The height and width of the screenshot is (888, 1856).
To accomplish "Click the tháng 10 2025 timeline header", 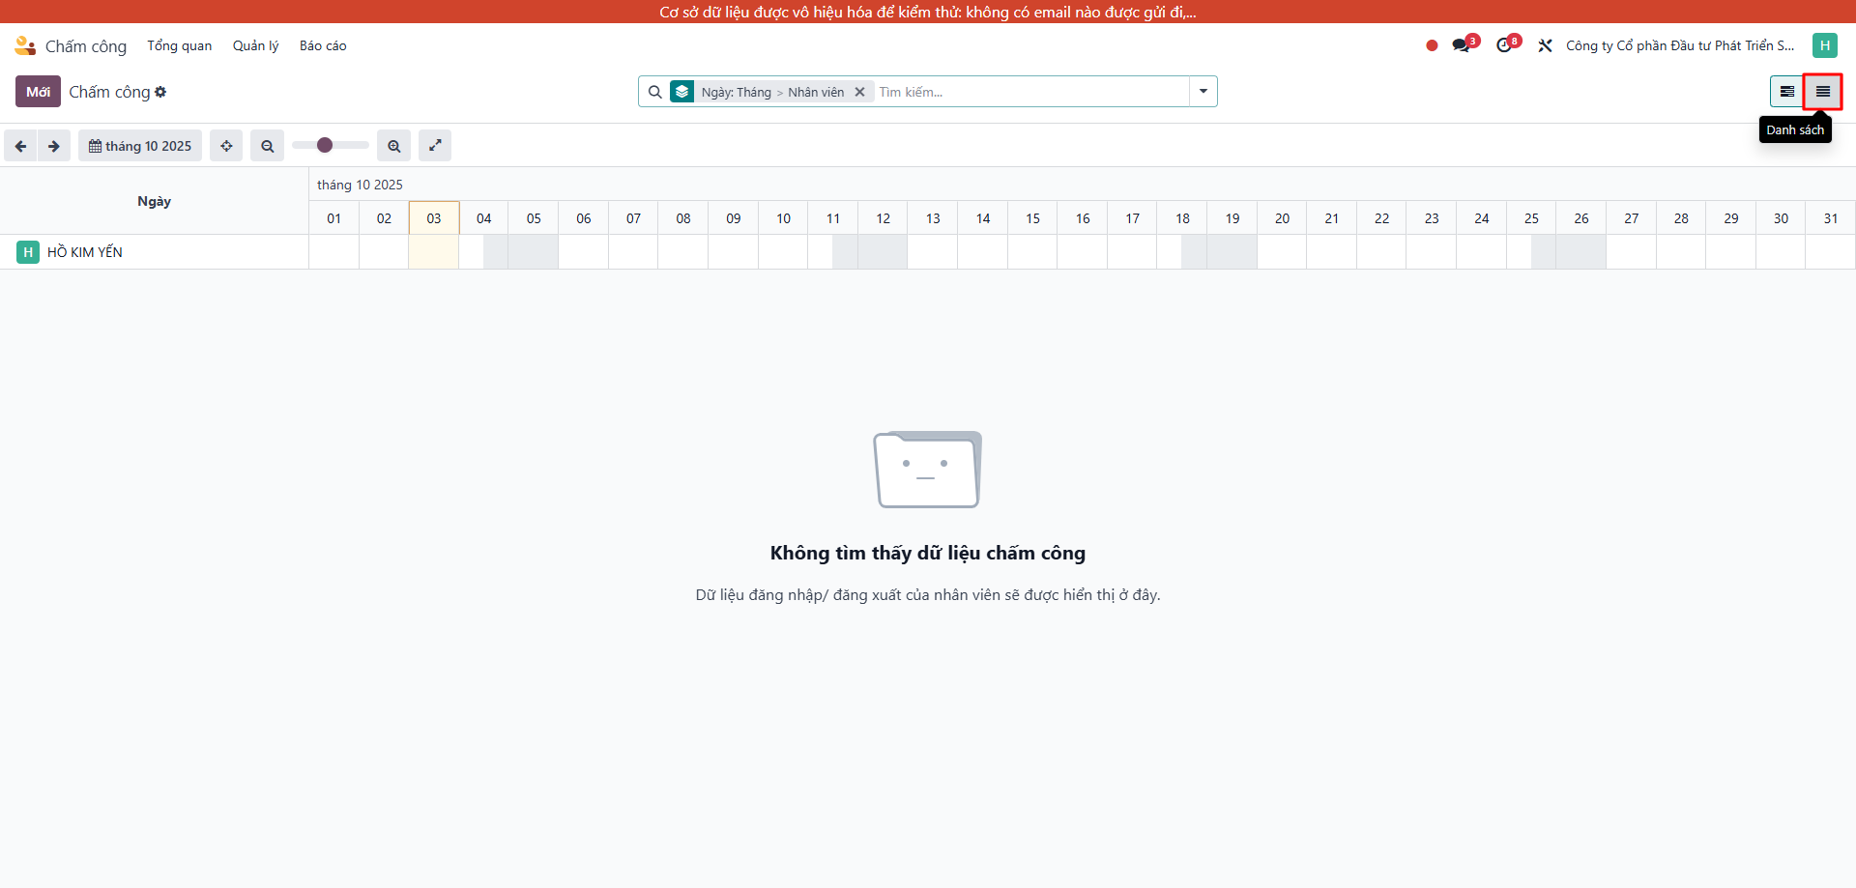I will click(360, 185).
